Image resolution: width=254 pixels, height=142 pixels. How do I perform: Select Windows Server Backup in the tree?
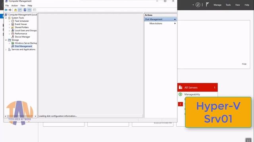[26, 43]
